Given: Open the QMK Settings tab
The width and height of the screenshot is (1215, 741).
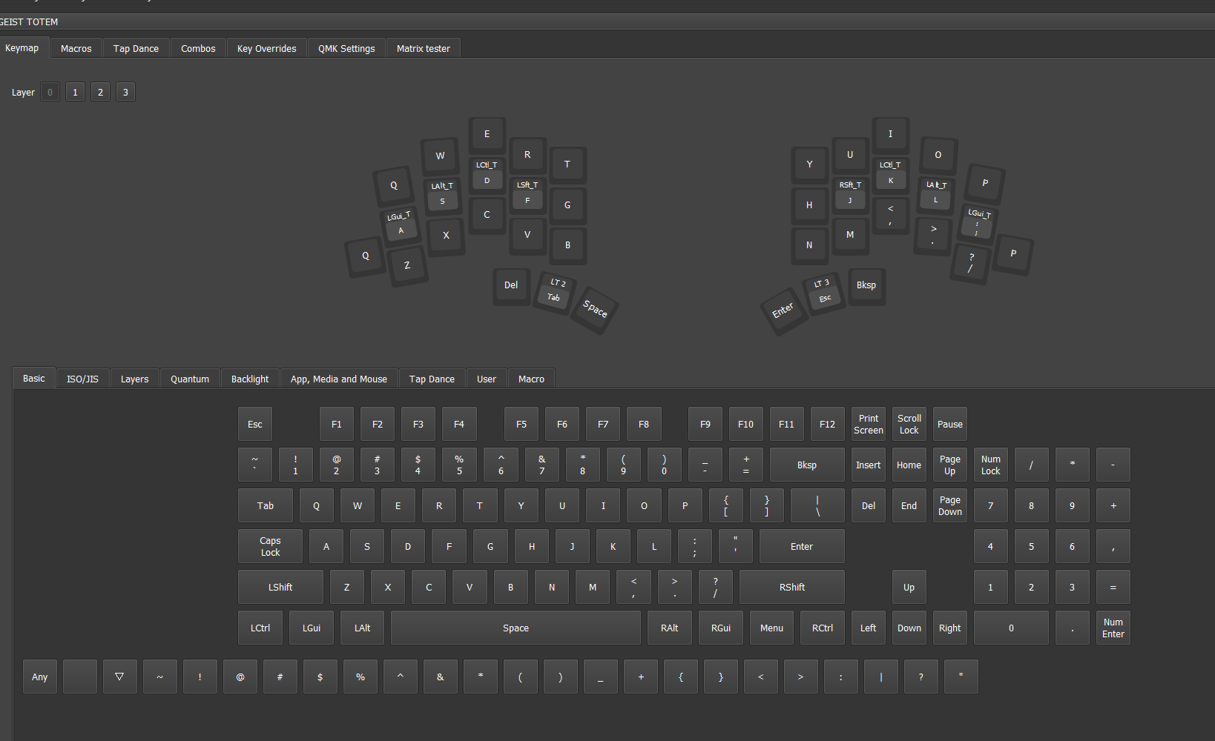Looking at the screenshot, I should (346, 48).
